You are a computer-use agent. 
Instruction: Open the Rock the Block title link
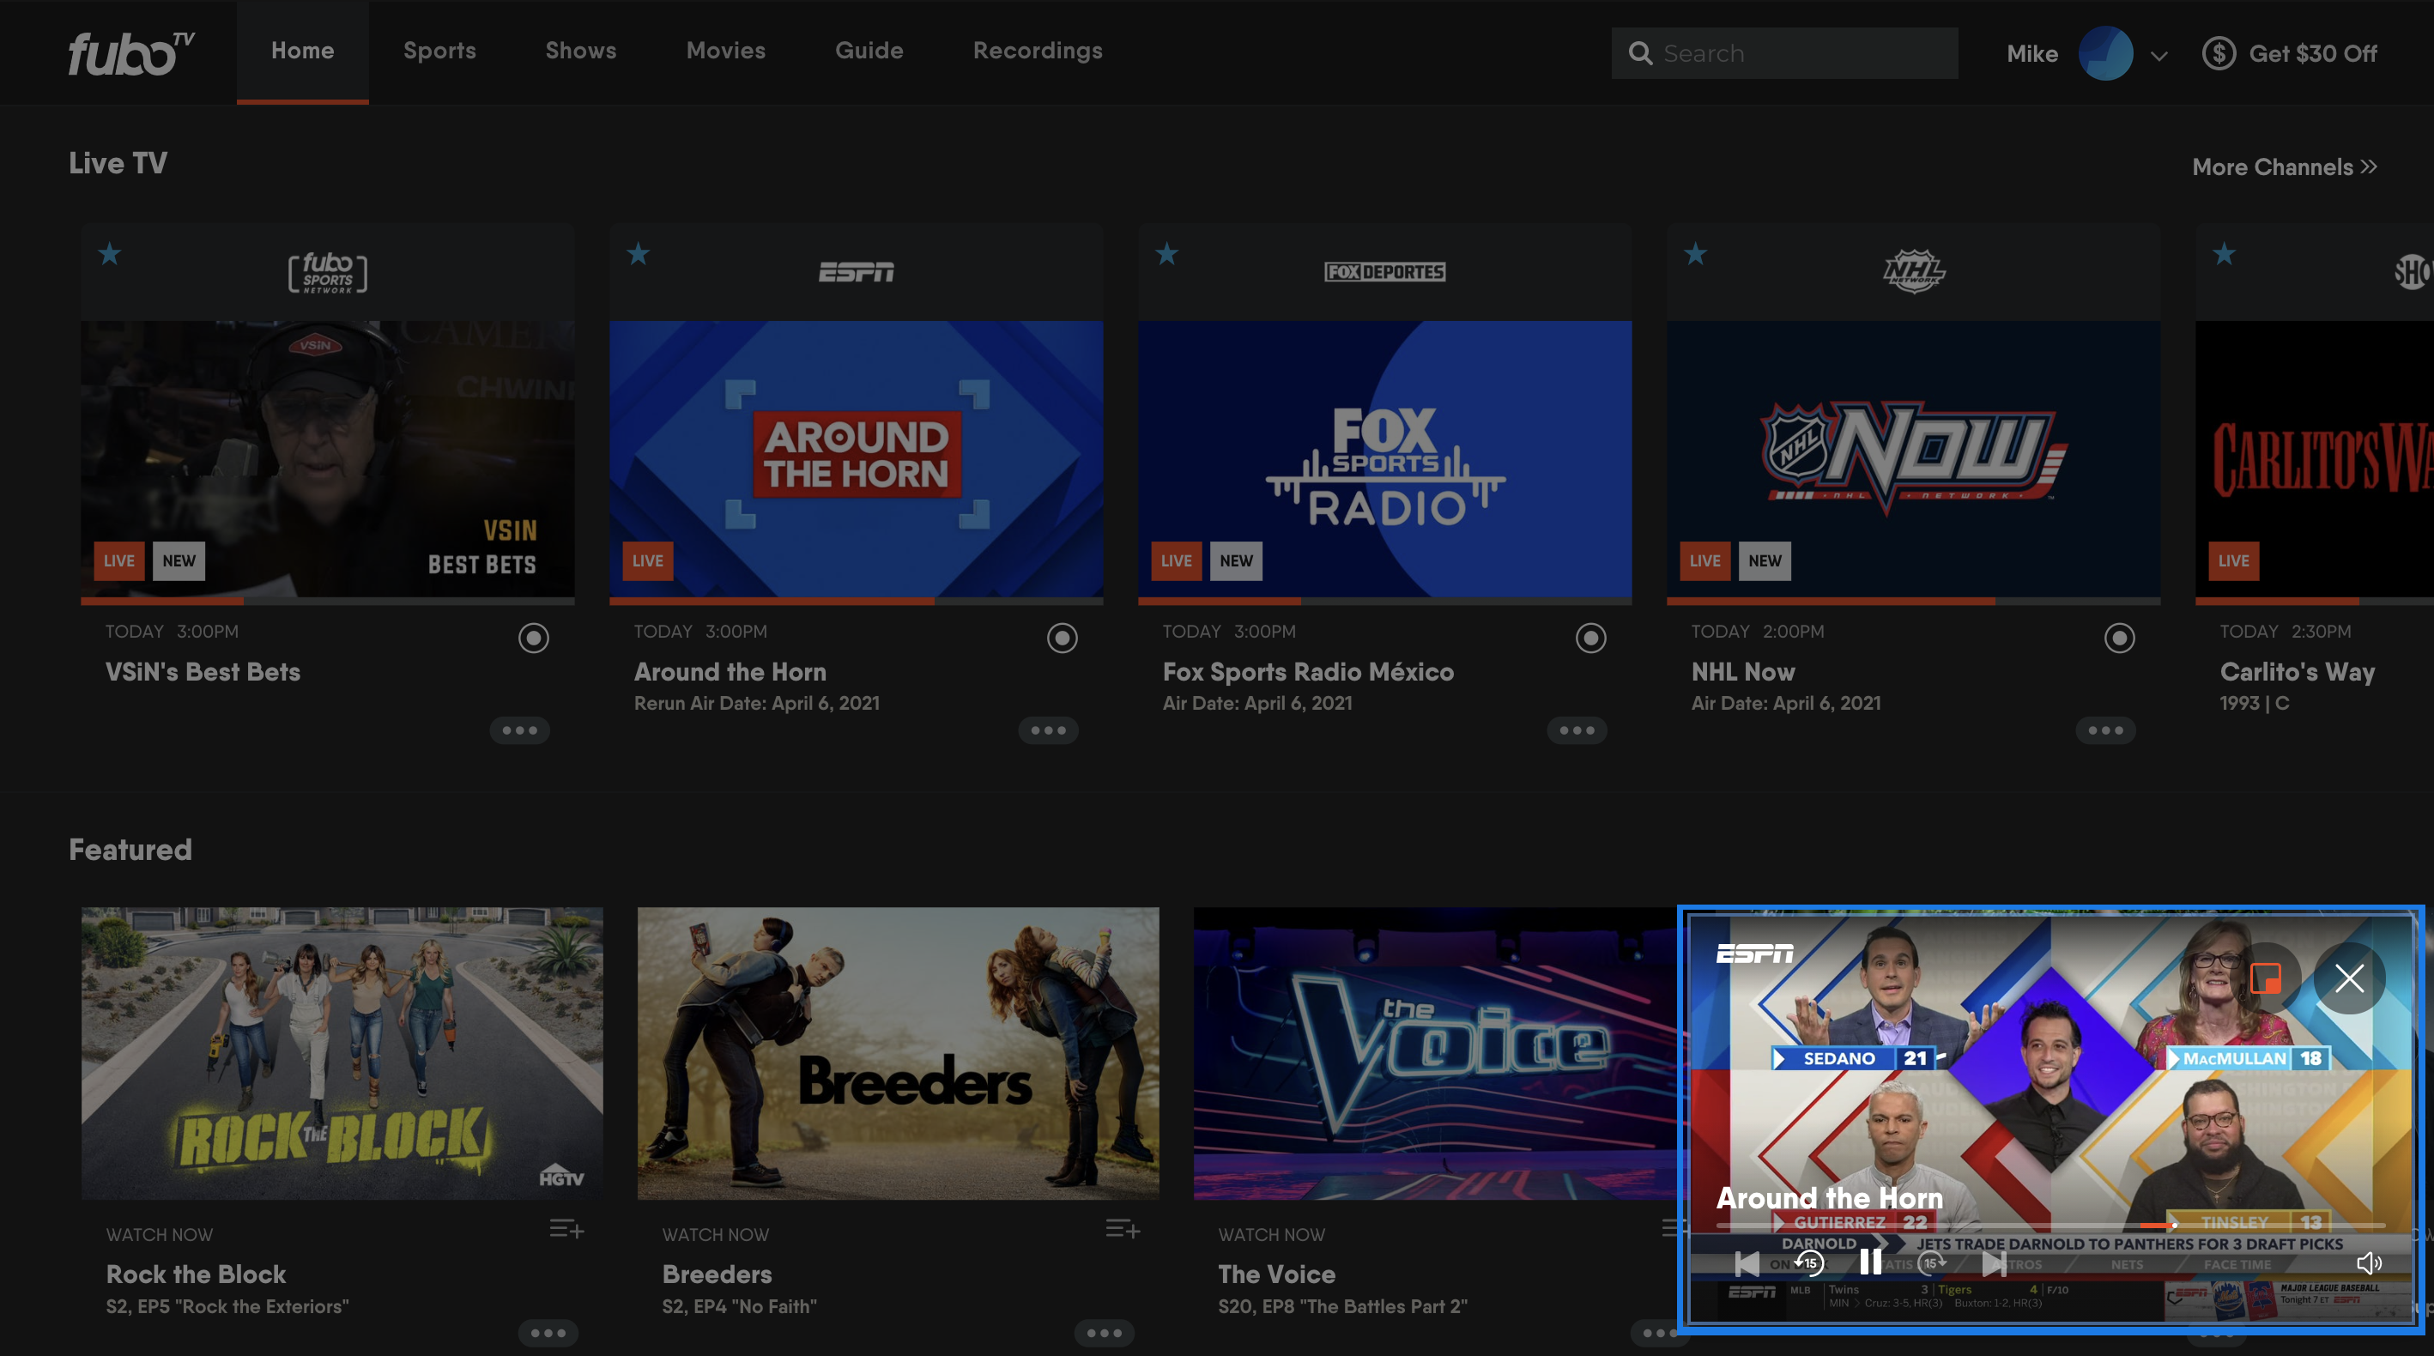tap(196, 1274)
